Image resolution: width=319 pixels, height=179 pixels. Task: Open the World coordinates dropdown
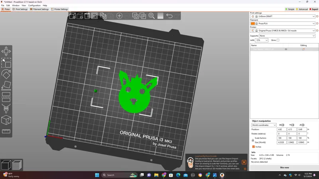(264, 125)
